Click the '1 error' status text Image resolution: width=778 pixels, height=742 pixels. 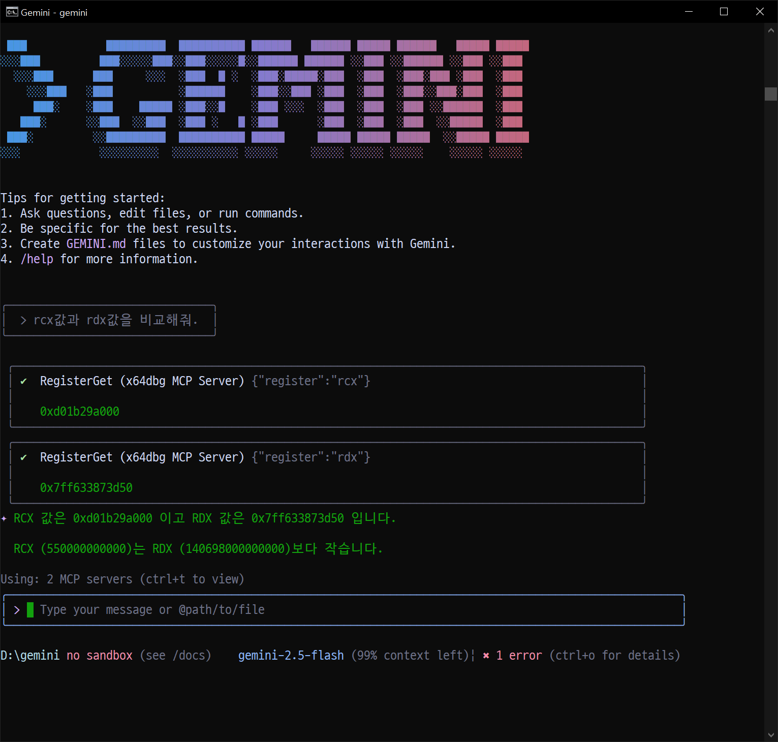coord(519,656)
